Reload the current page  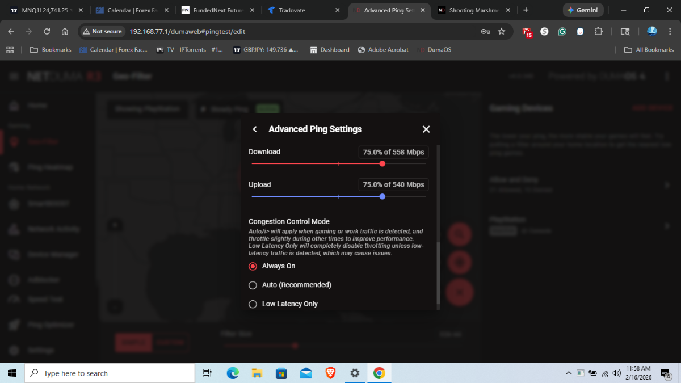[47, 32]
